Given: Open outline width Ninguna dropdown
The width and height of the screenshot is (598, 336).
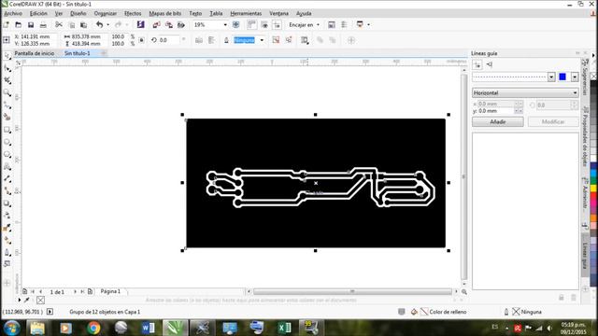Looking at the screenshot, I should [262, 40].
